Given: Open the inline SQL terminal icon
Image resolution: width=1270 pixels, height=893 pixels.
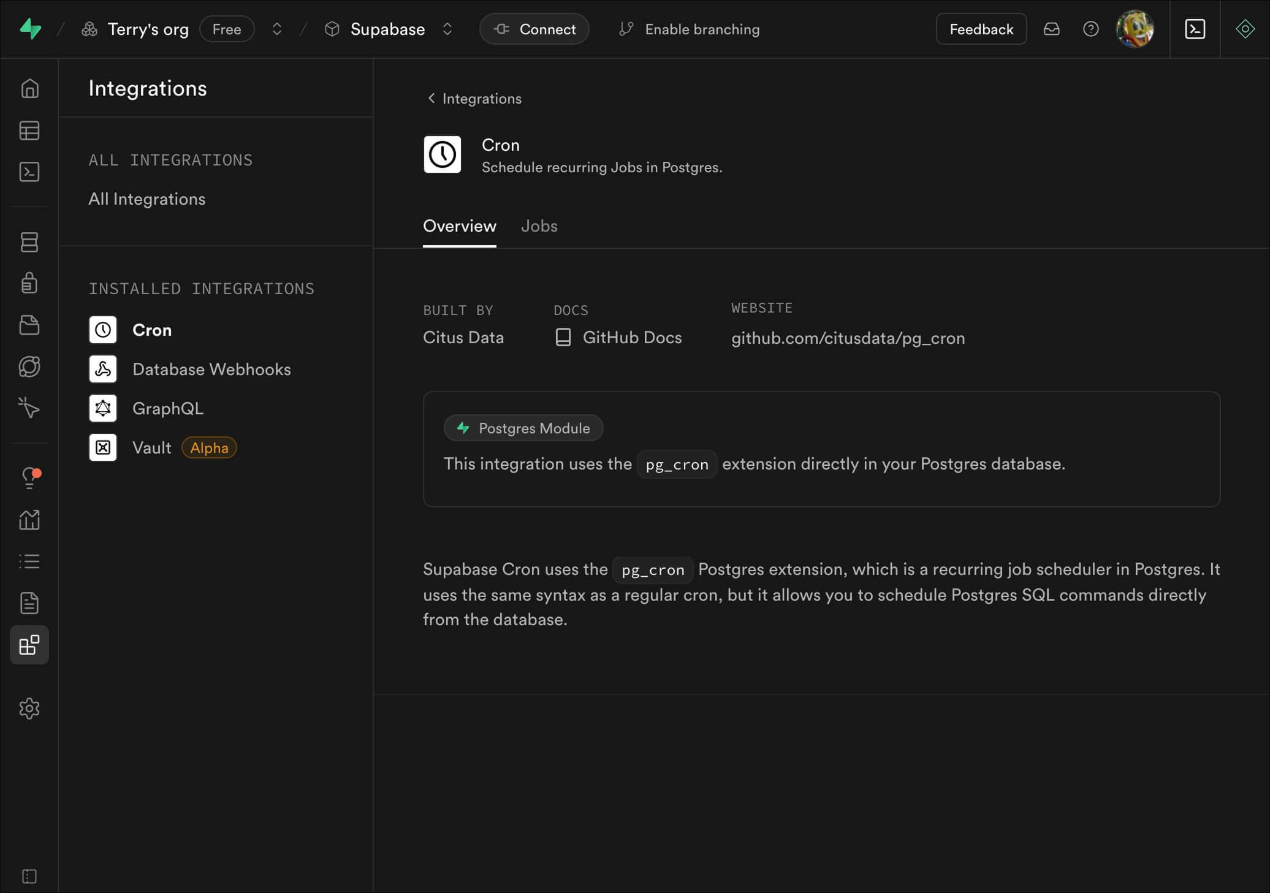Looking at the screenshot, I should pos(1195,29).
